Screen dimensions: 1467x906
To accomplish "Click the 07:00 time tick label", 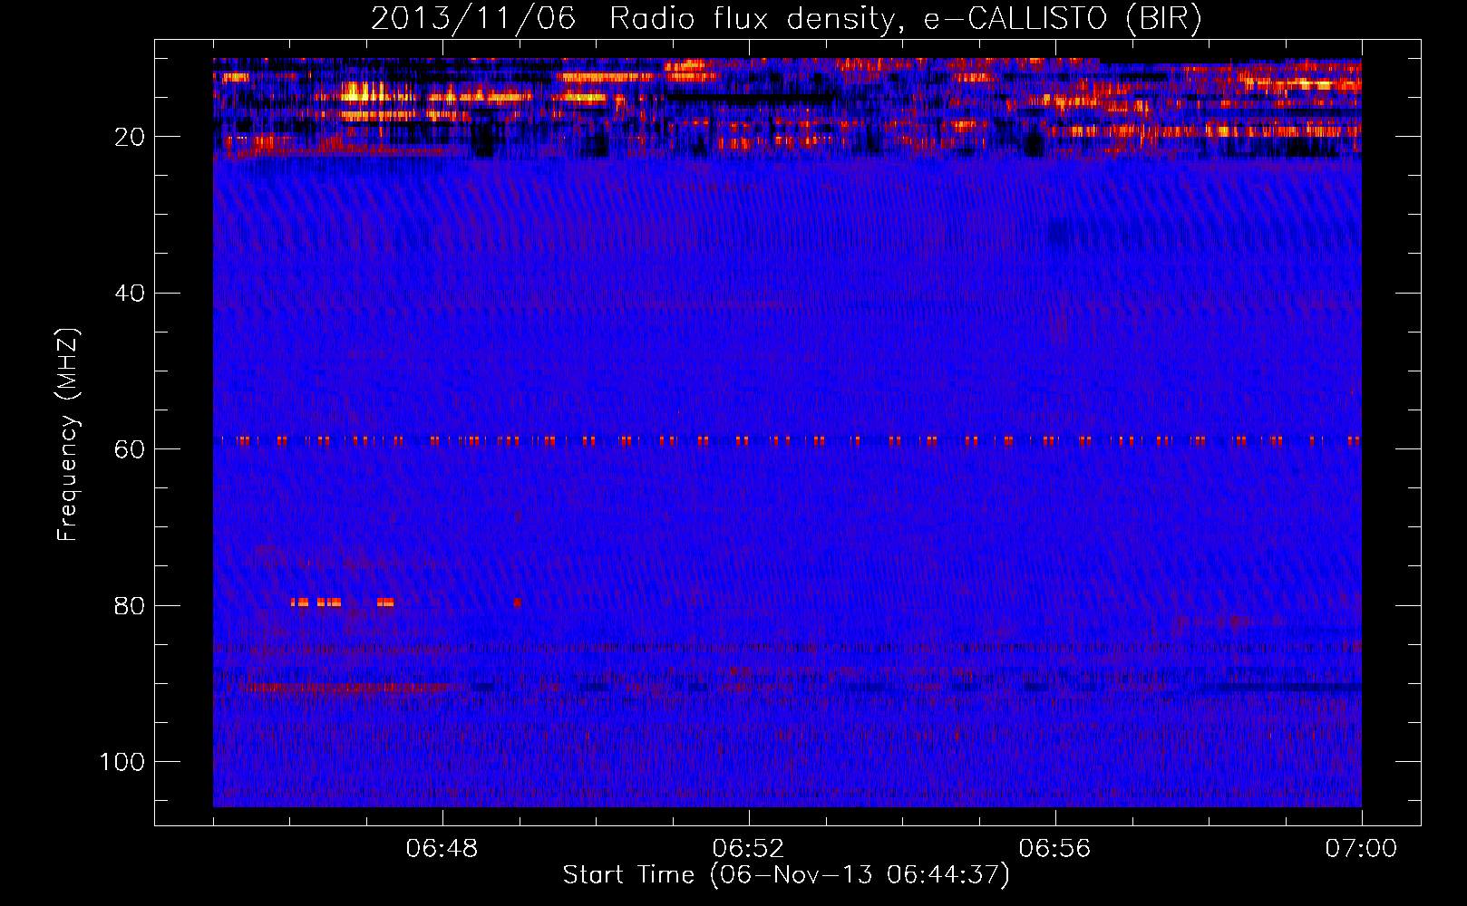I will tap(1361, 849).
